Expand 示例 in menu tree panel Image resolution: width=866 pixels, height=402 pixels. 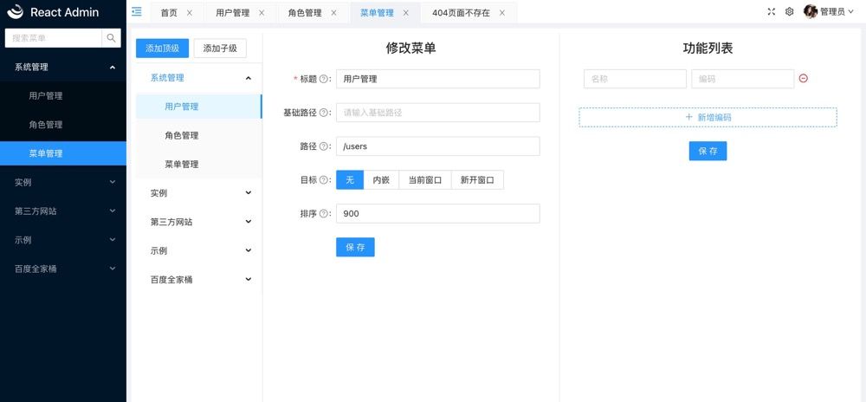point(199,250)
